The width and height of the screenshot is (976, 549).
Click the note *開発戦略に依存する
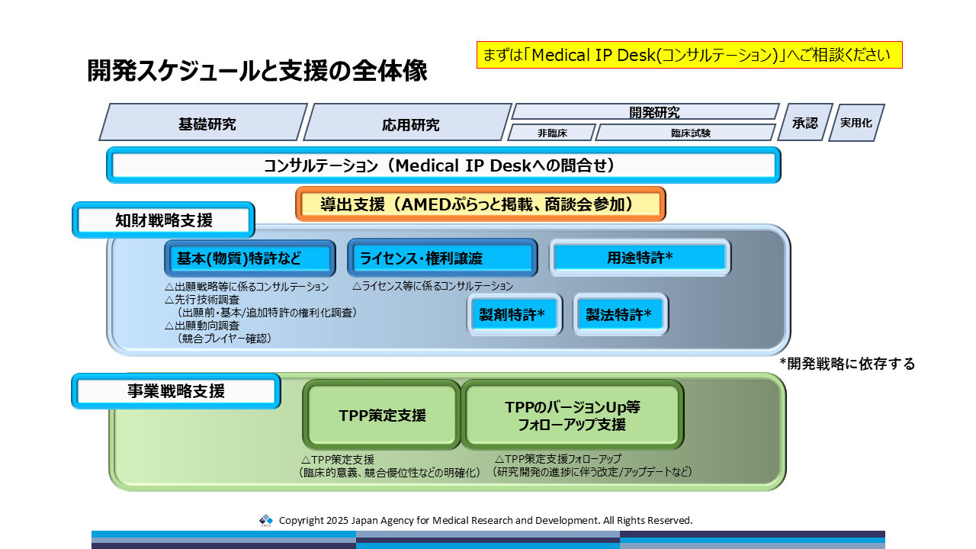(847, 364)
